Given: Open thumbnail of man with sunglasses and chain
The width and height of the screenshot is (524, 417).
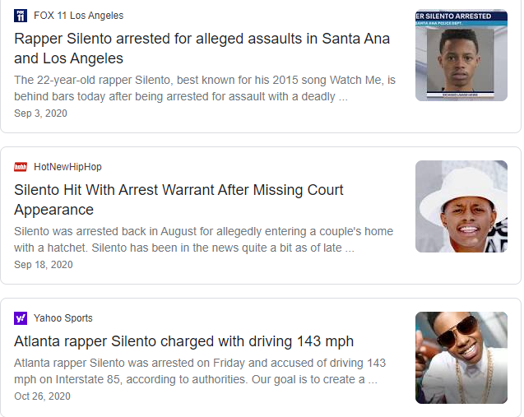Looking at the screenshot, I should (461, 358).
